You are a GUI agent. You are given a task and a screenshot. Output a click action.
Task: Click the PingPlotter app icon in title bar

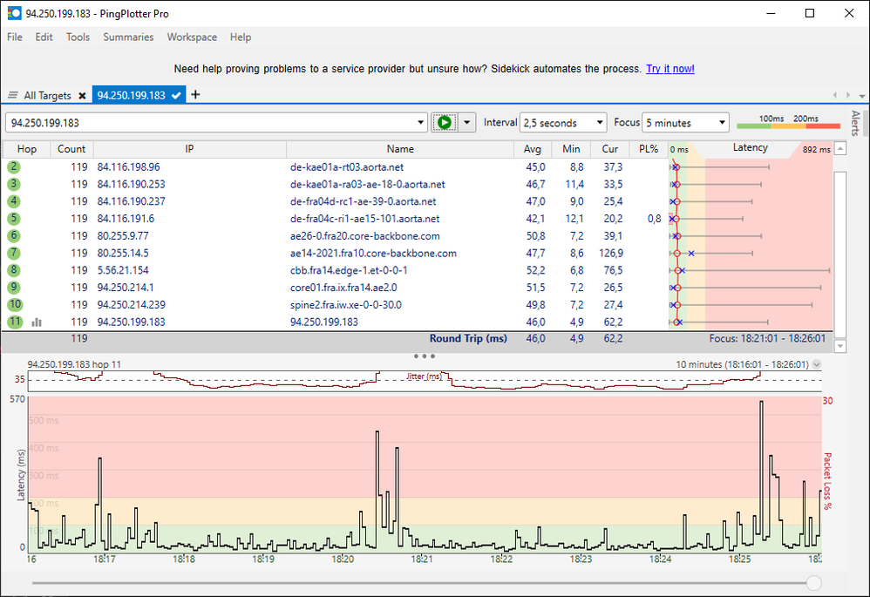coord(15,14)
